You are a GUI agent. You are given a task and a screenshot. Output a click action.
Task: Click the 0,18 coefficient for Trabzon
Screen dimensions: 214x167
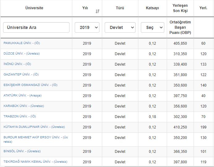[x=153, y=117]
